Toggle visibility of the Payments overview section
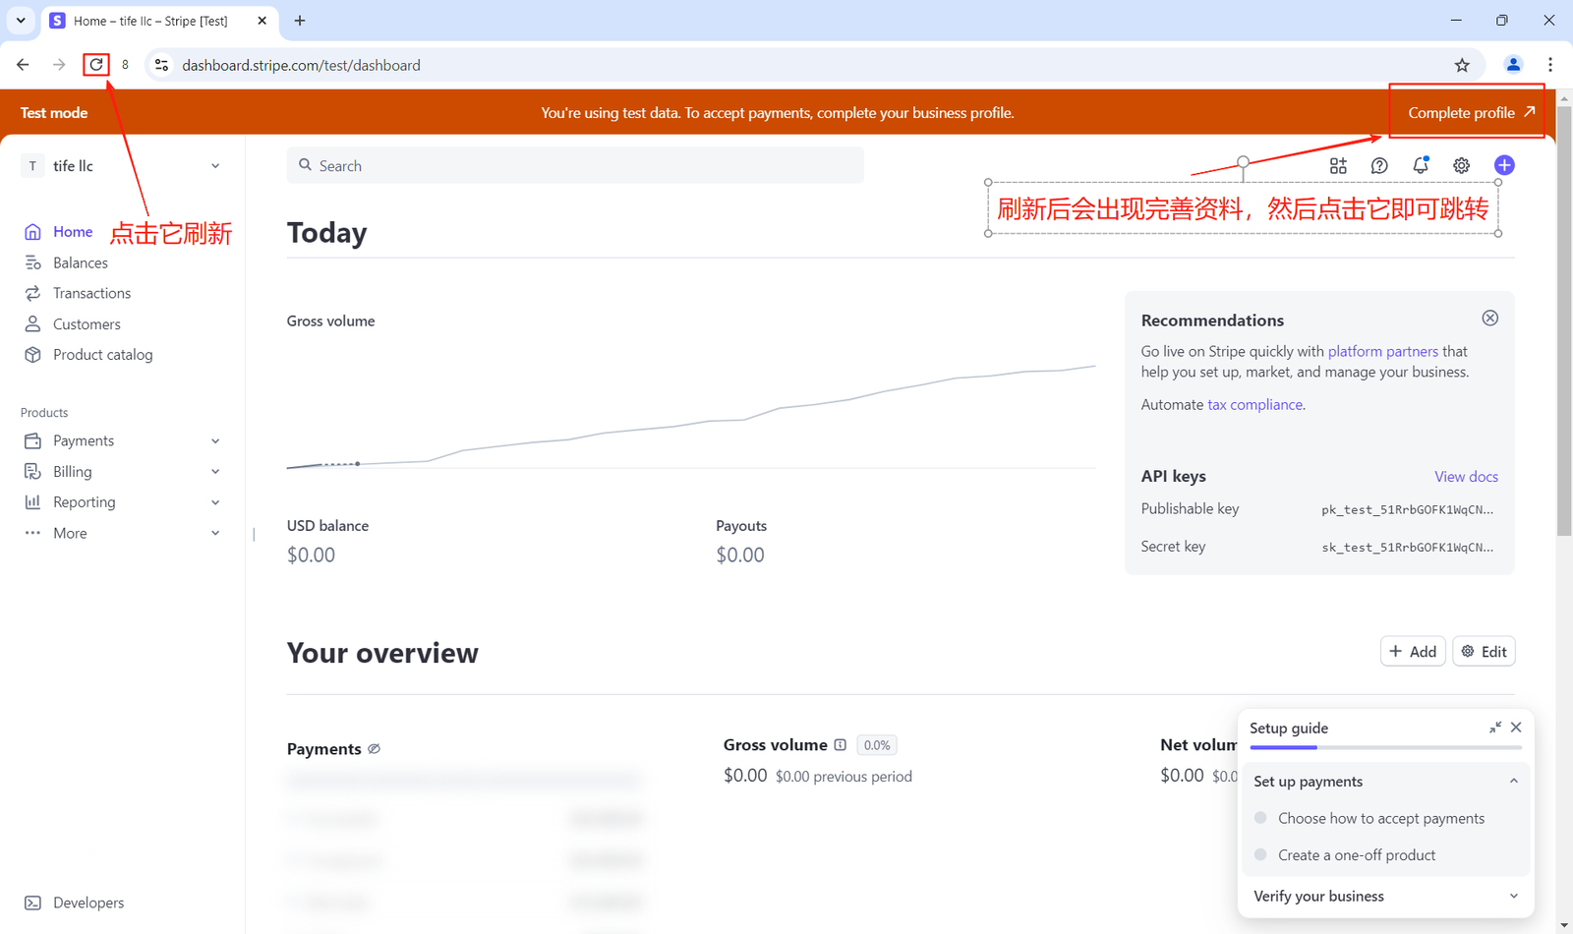 point(374,748)
